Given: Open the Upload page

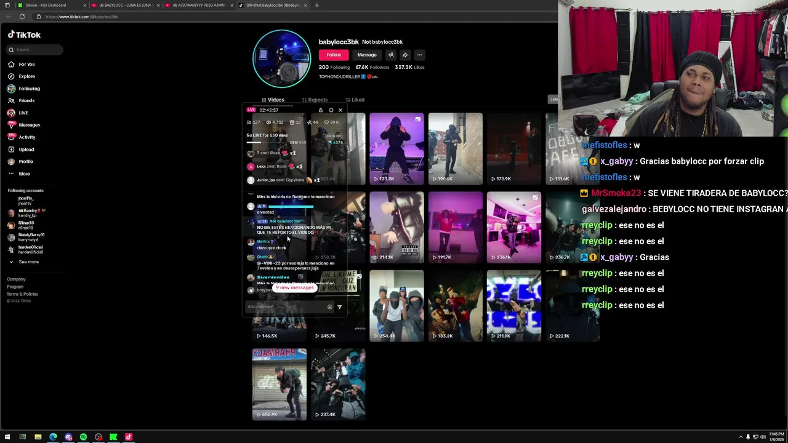Looking at the screenshot, I should pos(21,150).
